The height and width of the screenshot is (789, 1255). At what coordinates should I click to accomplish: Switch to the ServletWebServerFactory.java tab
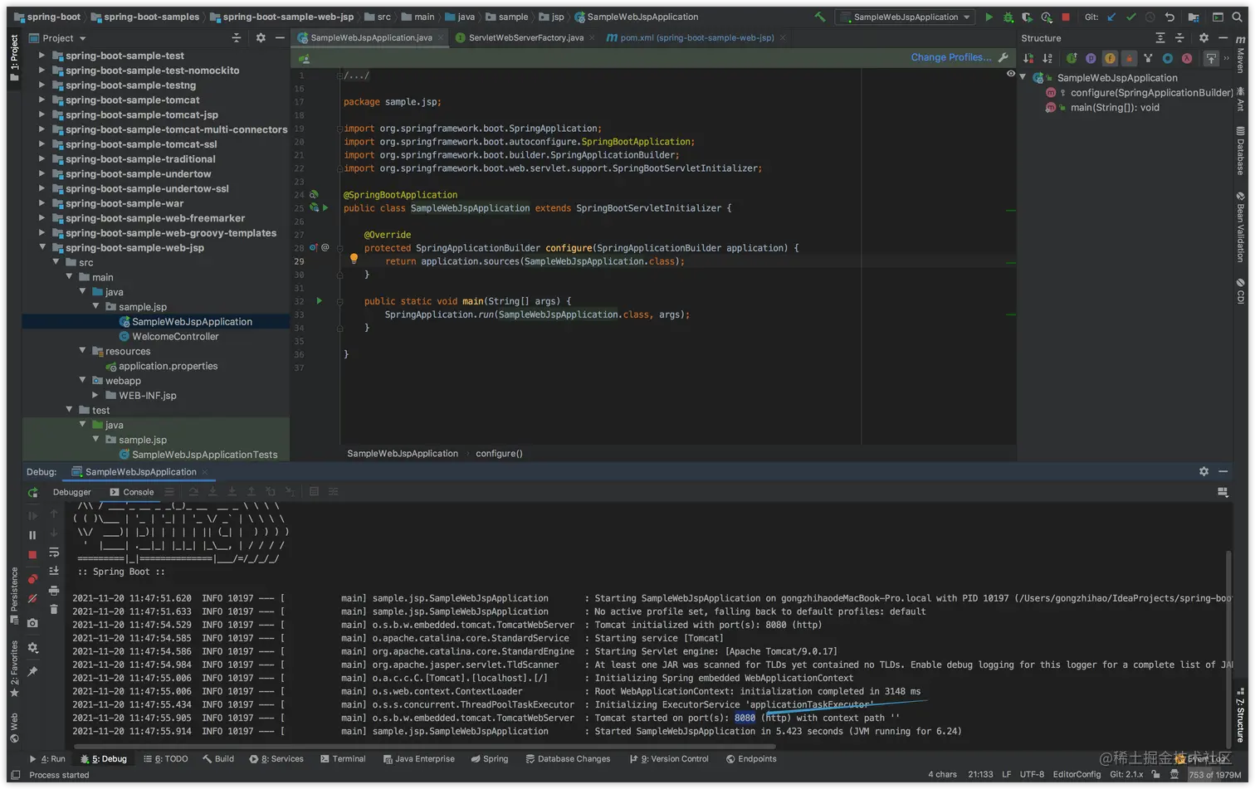click(x=525, y=37)
